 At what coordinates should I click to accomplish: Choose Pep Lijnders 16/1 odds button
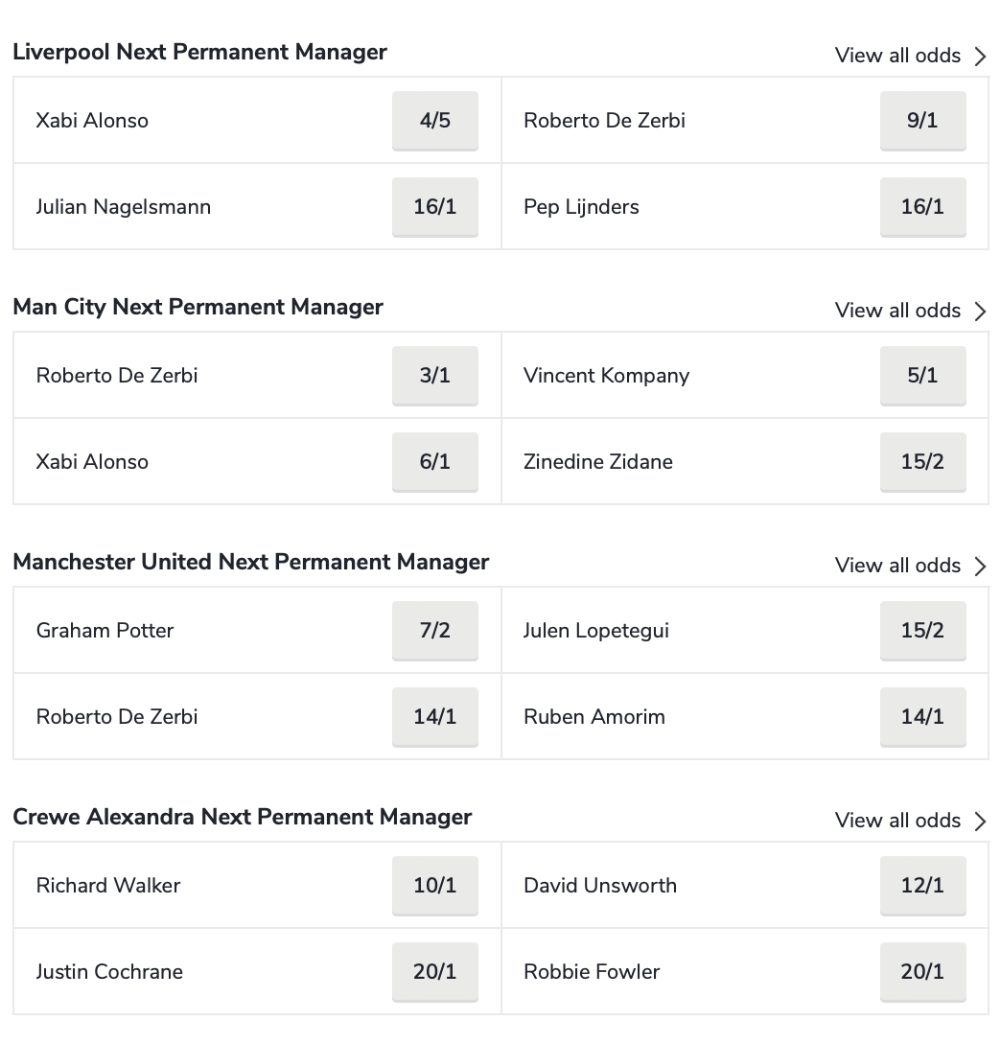pos(922,207)
